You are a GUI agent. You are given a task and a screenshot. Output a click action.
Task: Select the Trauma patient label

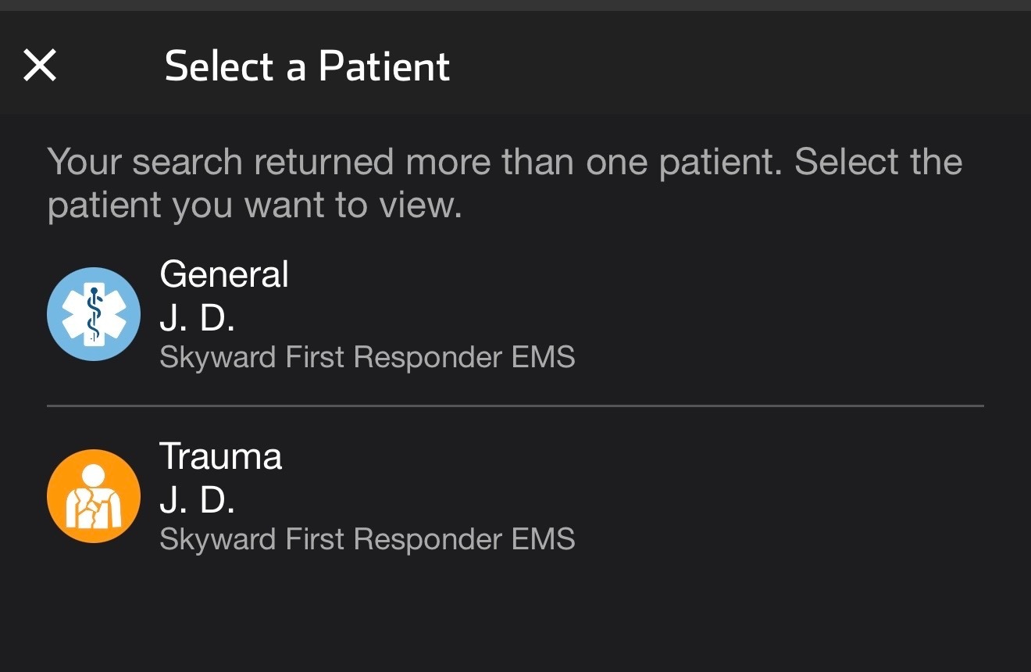tap(221, 456)
